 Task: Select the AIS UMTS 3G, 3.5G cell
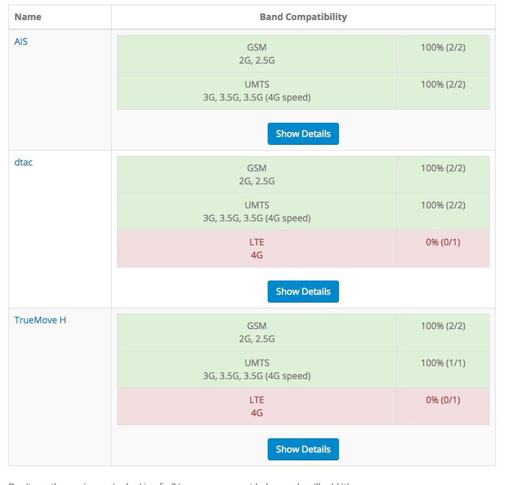pos(257,91)
